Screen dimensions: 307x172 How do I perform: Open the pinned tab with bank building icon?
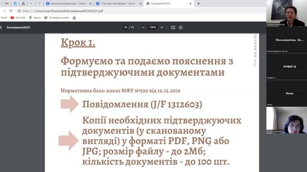(15, 3)
